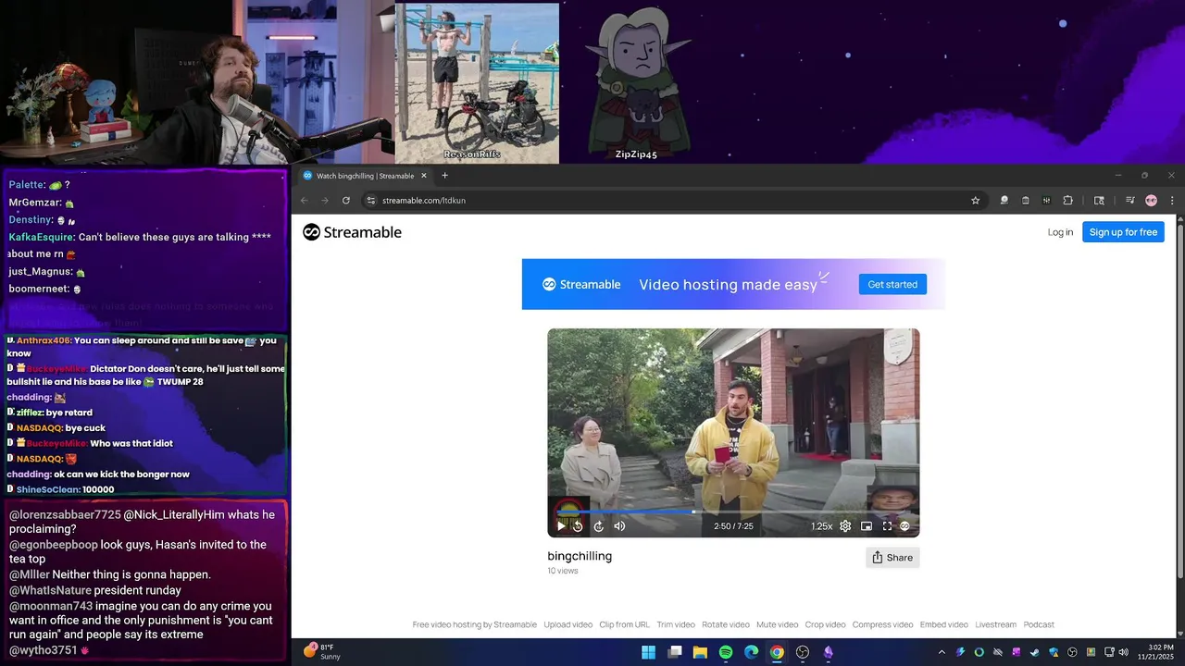Click the Compress video footer link
Viewport: 1185px width, 666px height.
pos(882,624)
